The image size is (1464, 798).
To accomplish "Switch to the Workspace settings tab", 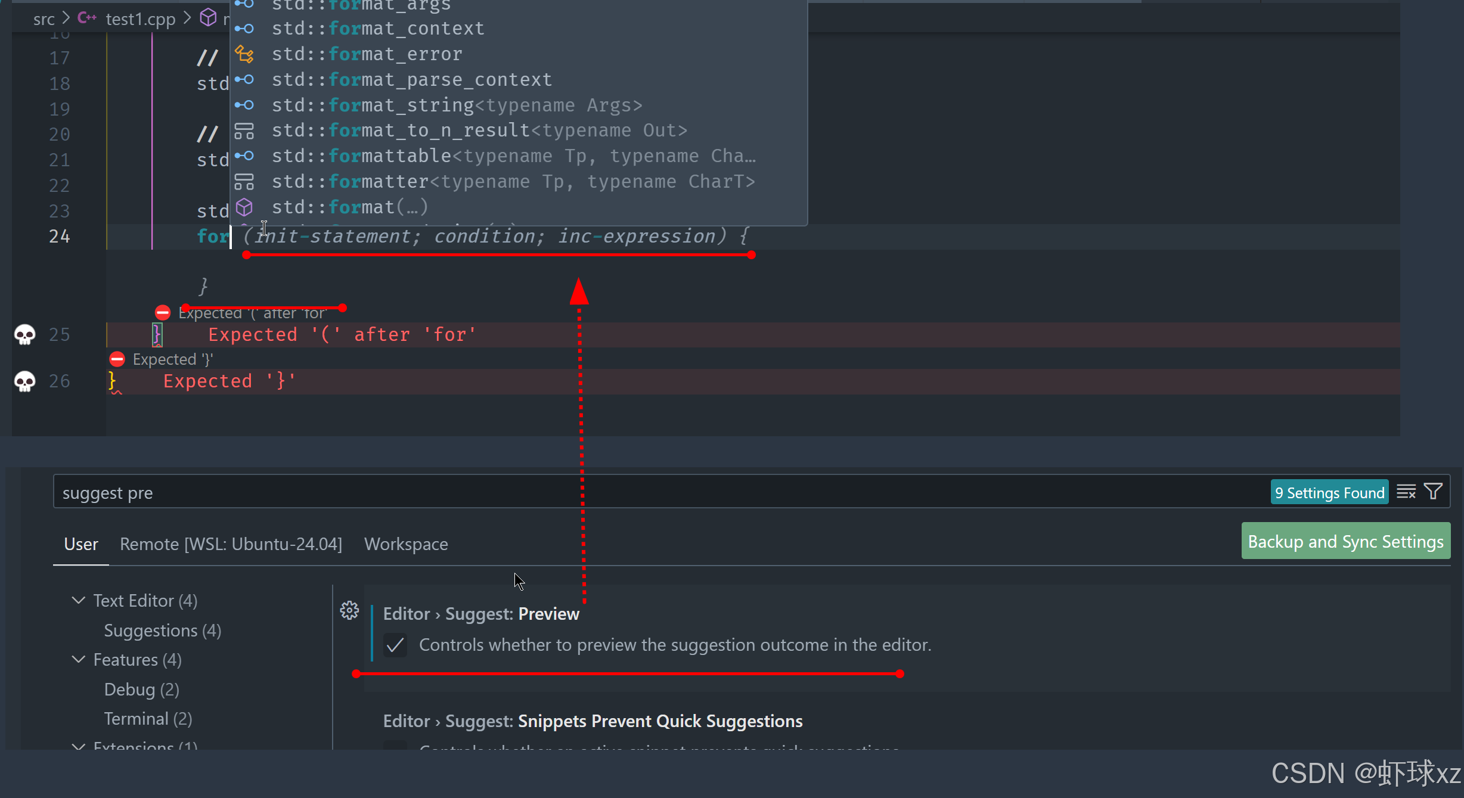I will [406, 544].
